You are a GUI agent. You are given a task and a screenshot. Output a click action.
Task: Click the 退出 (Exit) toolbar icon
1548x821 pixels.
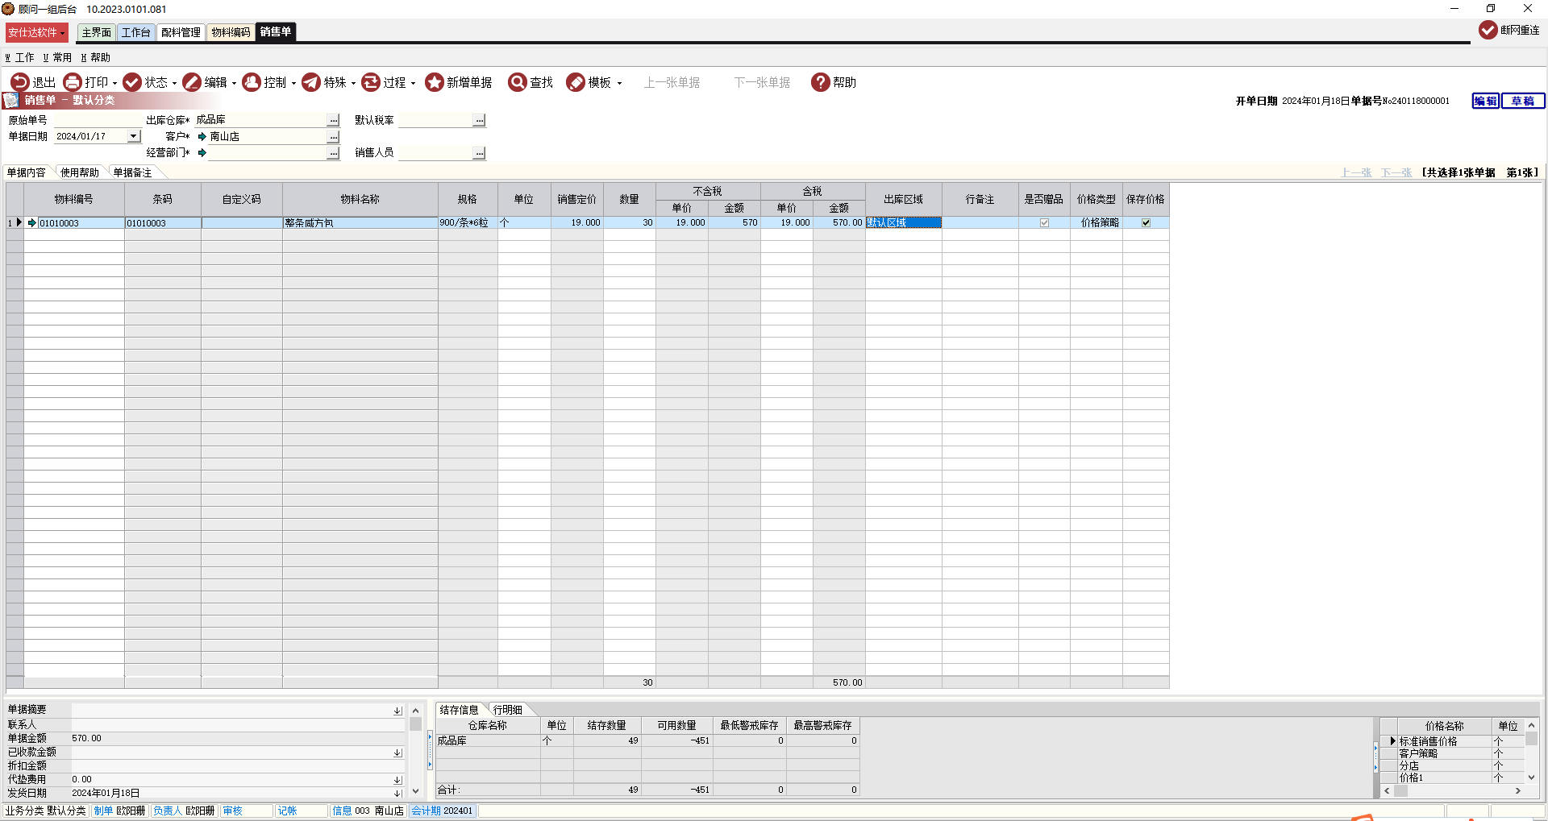[19, 82]
